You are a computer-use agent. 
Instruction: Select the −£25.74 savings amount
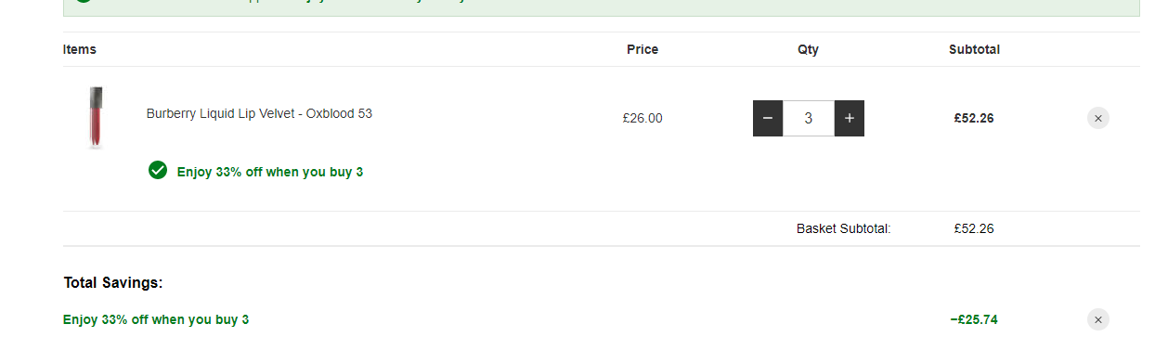point(974,319)
